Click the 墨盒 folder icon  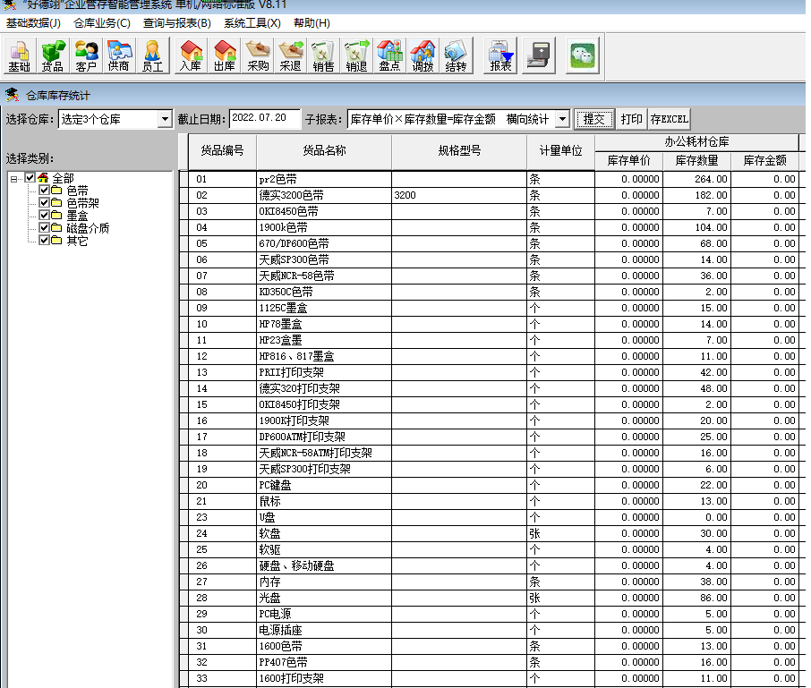57,215
